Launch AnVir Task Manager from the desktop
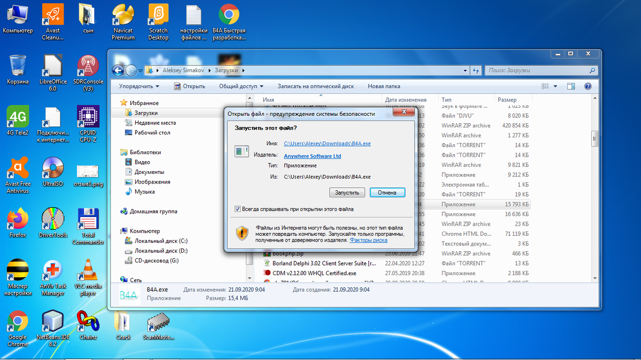 click(x=53, y=277)
